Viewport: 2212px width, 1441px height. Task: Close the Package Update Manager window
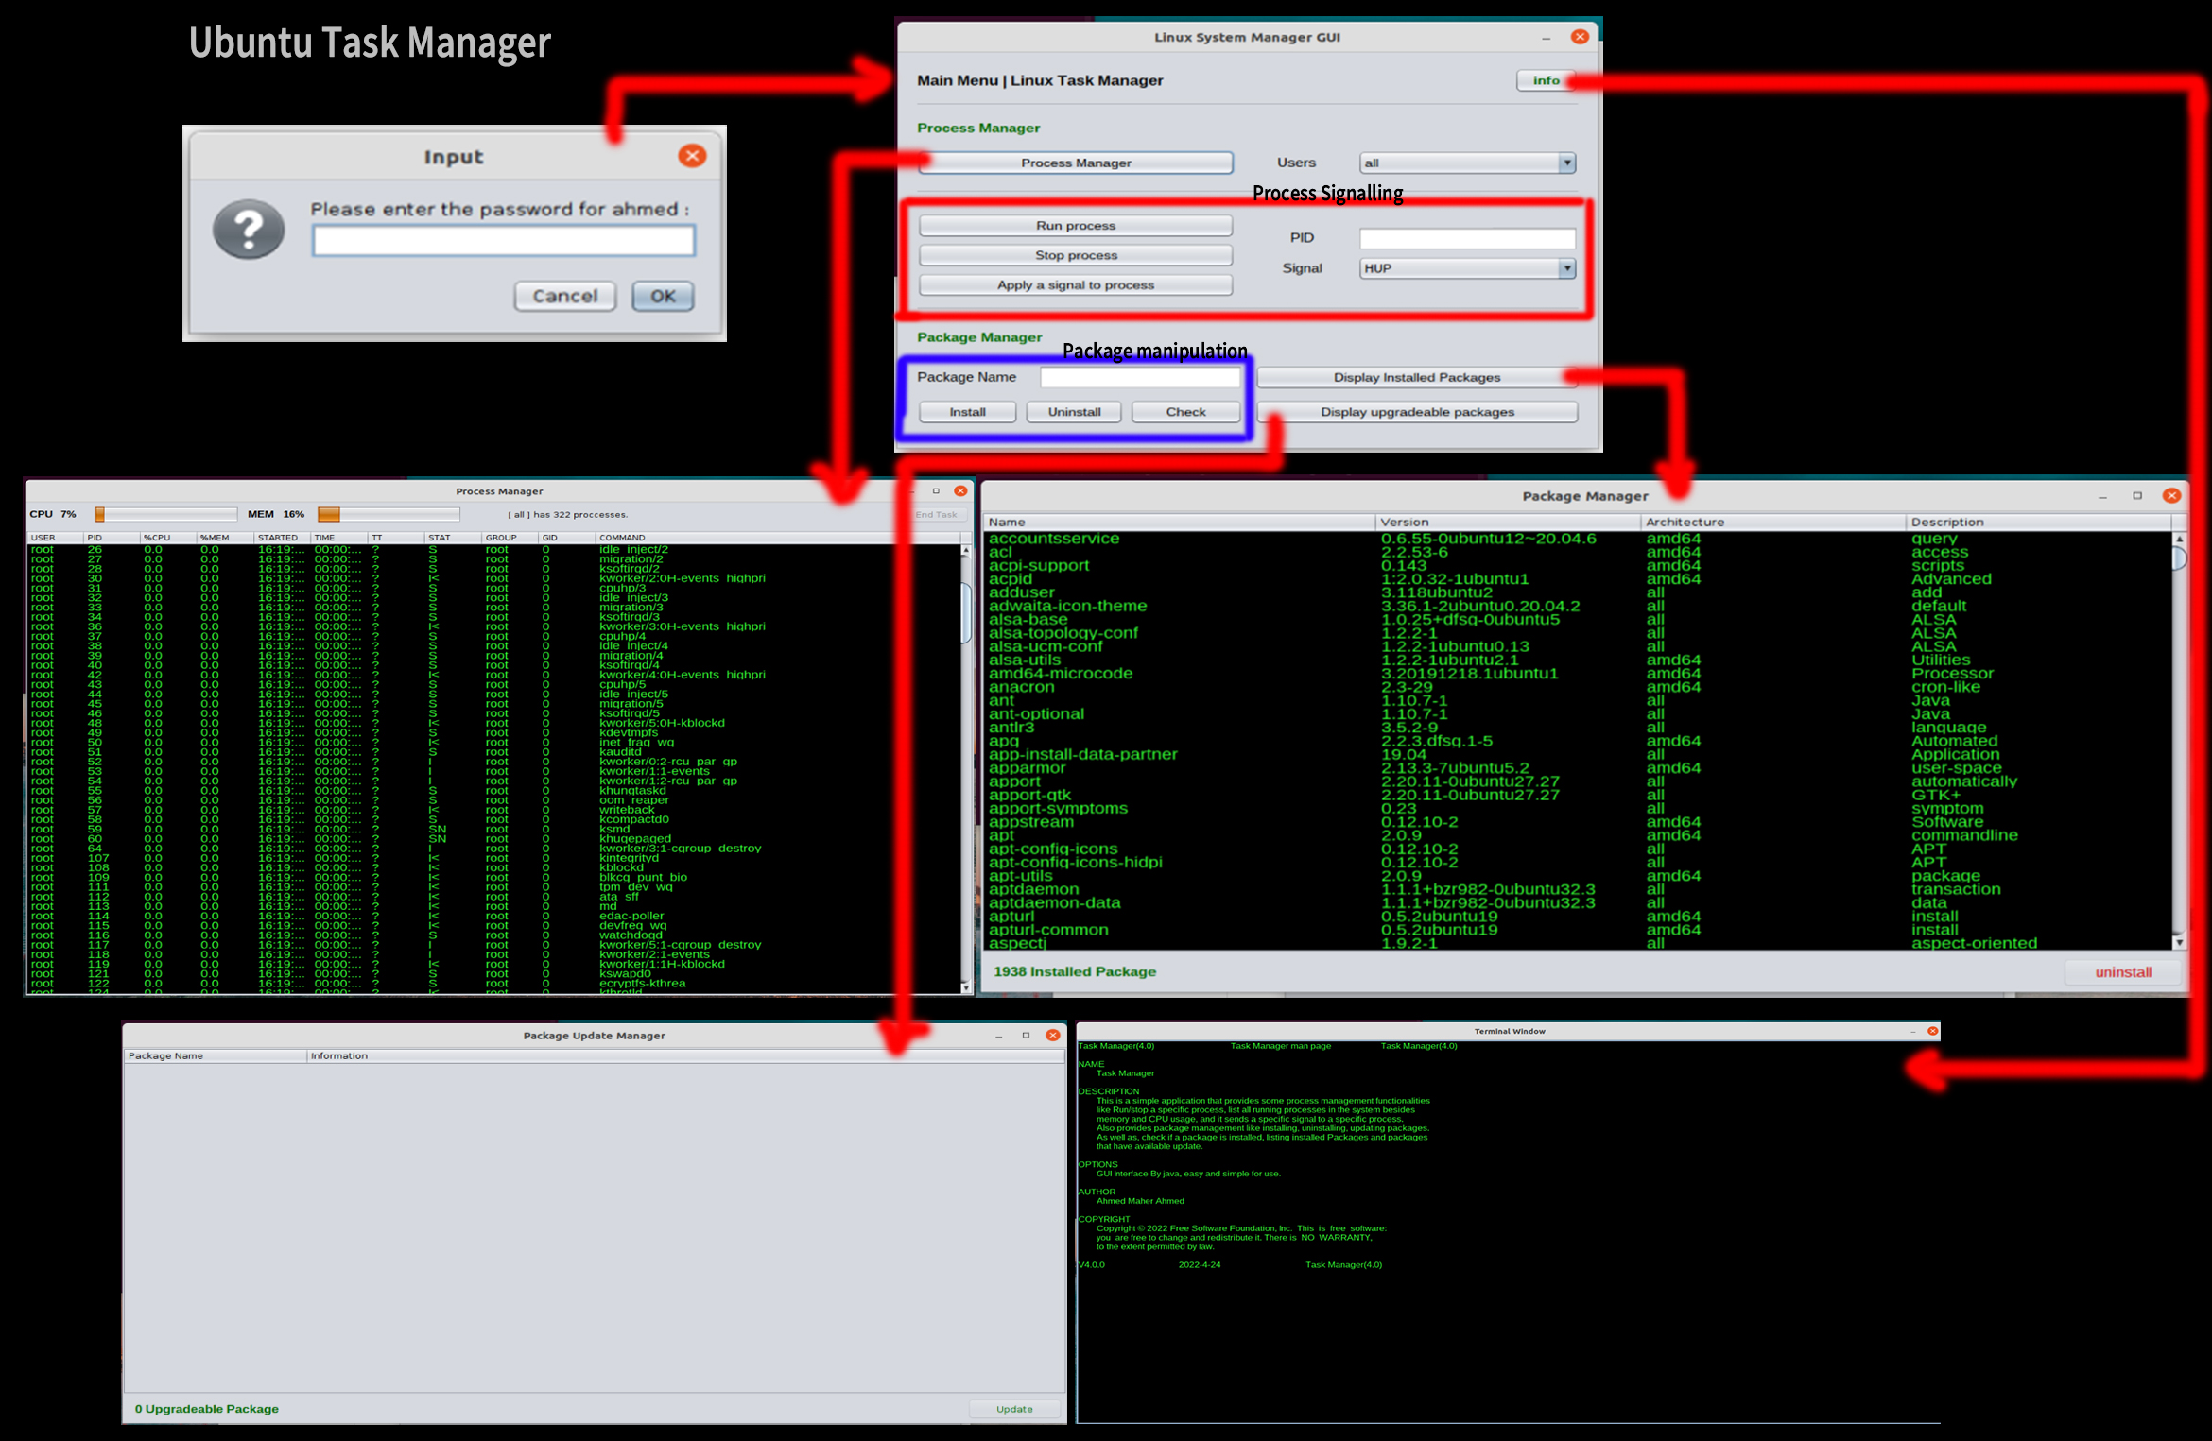click(x=1052, y=1036)
